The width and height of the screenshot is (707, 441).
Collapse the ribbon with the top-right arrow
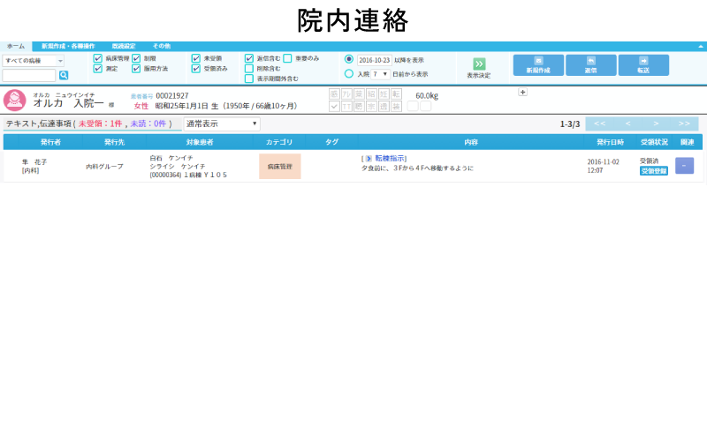click(x=701, y=46)
